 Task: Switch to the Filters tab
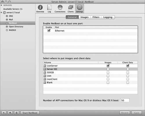pos(96,17)
